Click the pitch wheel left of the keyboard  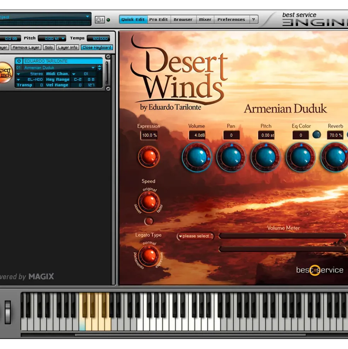(x=8, y=312)
